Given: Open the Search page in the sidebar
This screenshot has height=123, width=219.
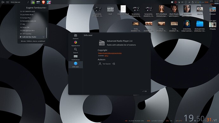Looking at the screenshot, I should (76, 51).
